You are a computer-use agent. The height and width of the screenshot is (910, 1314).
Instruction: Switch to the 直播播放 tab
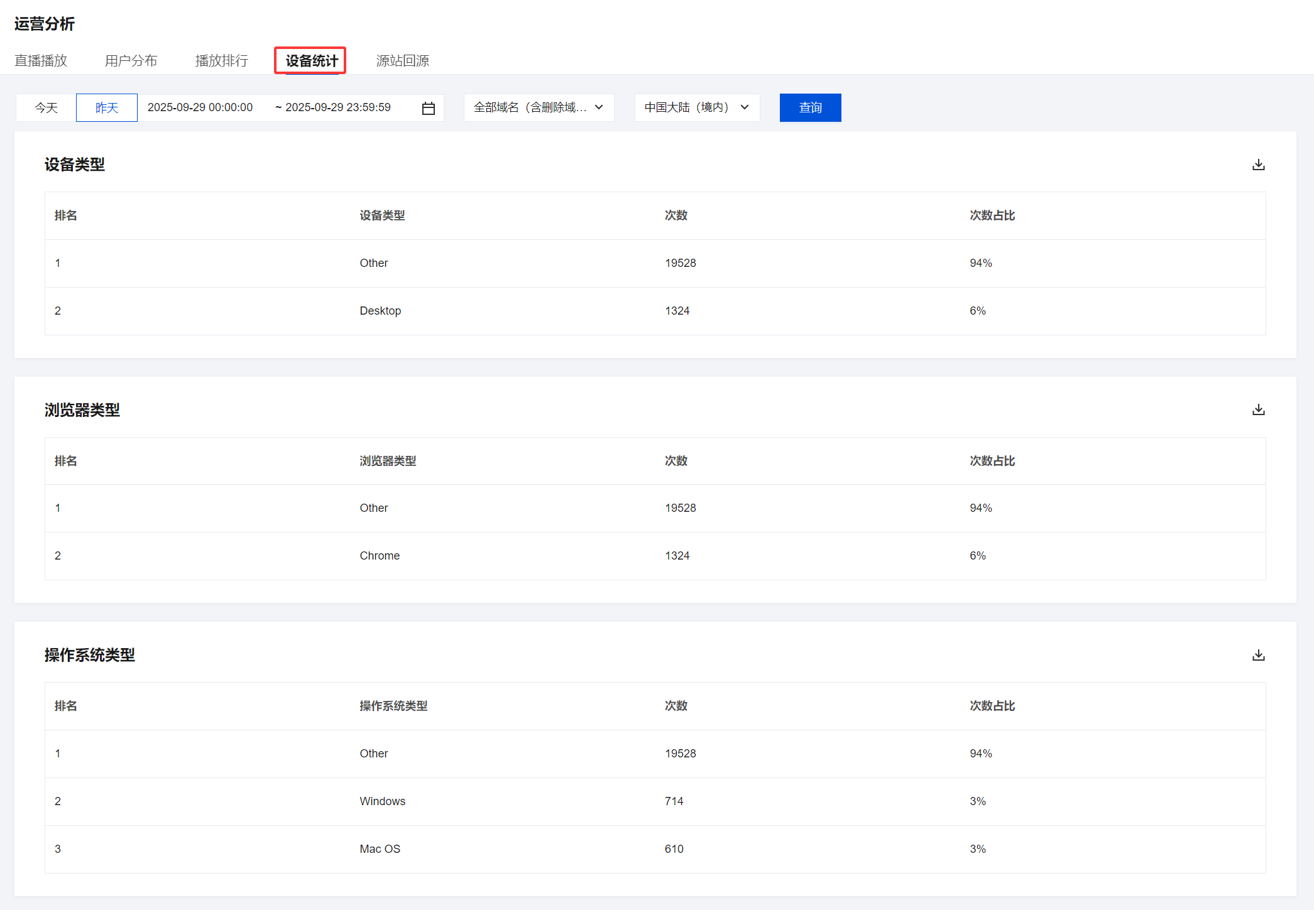41,61
